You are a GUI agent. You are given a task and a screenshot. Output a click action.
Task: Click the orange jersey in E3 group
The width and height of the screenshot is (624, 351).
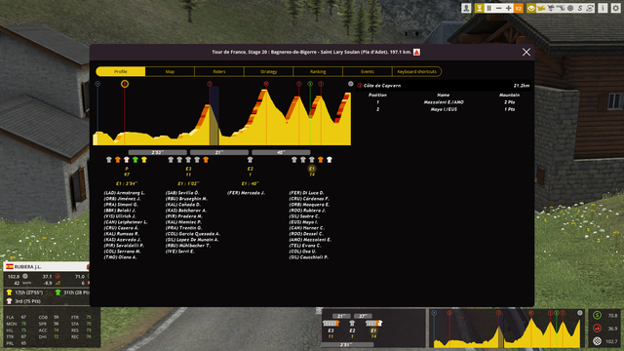(x=206, y=160)
